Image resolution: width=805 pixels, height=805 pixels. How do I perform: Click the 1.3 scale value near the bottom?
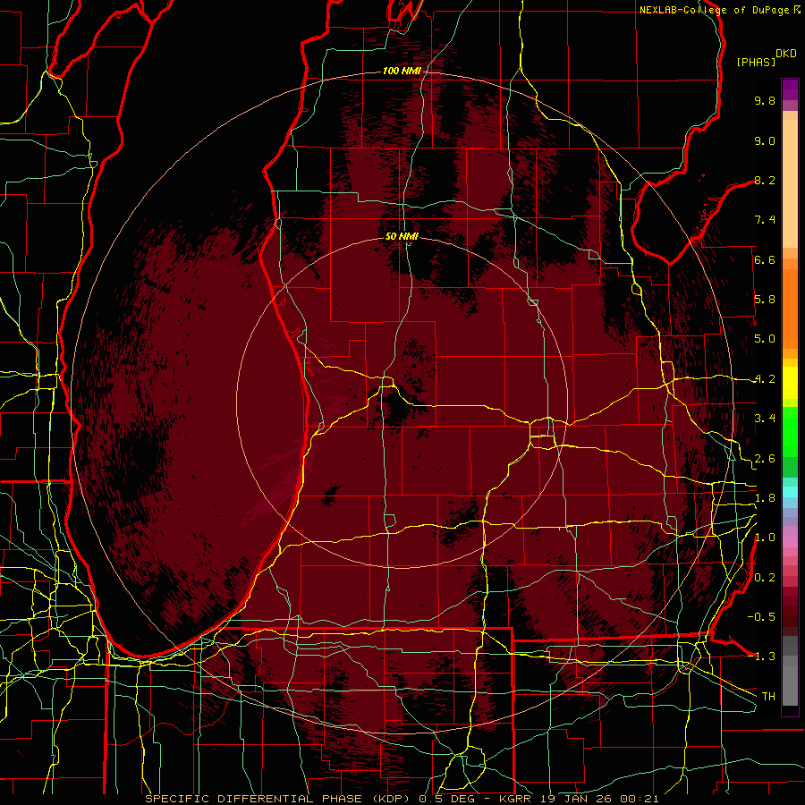click(765, 657)
